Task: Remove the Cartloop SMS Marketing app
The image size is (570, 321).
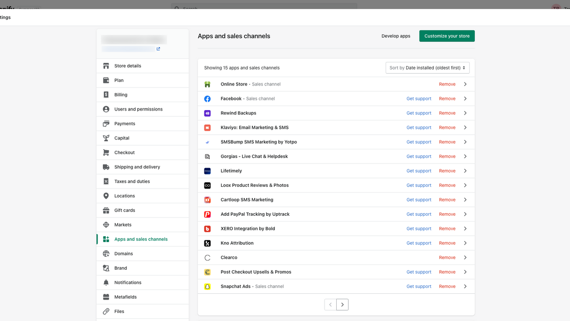Action: (447, 200)
